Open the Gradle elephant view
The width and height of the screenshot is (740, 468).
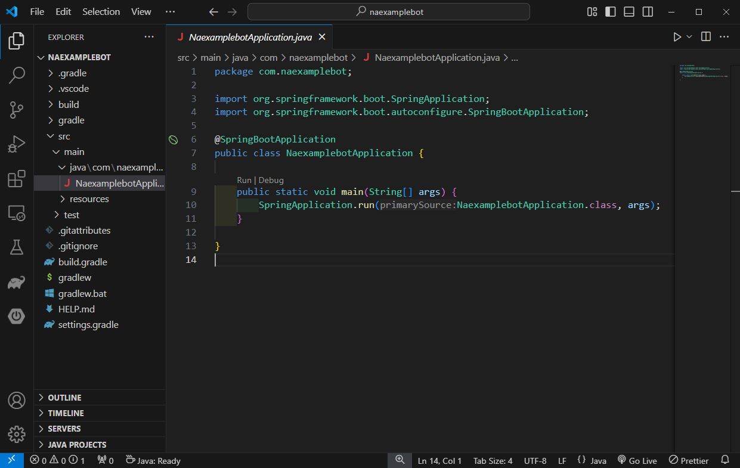pos(17,282)
